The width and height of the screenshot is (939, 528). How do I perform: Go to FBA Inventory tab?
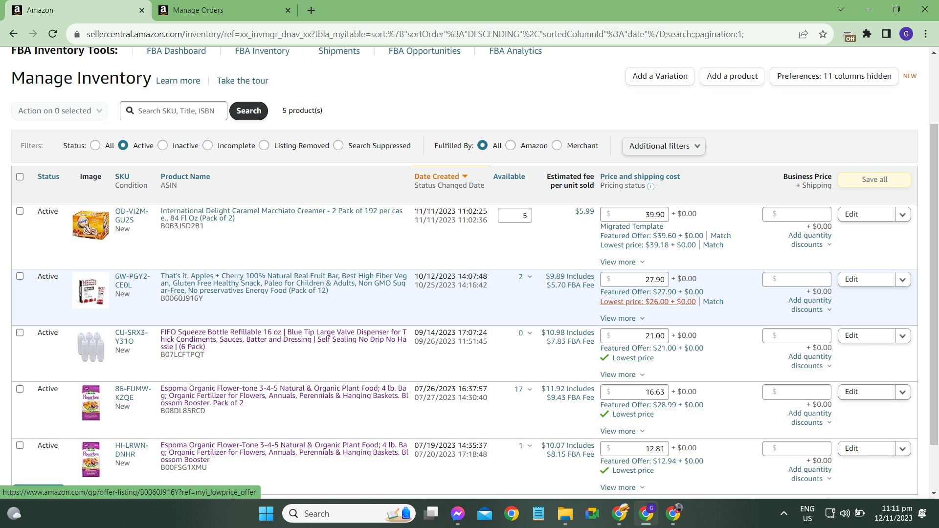tap(262, 51)
